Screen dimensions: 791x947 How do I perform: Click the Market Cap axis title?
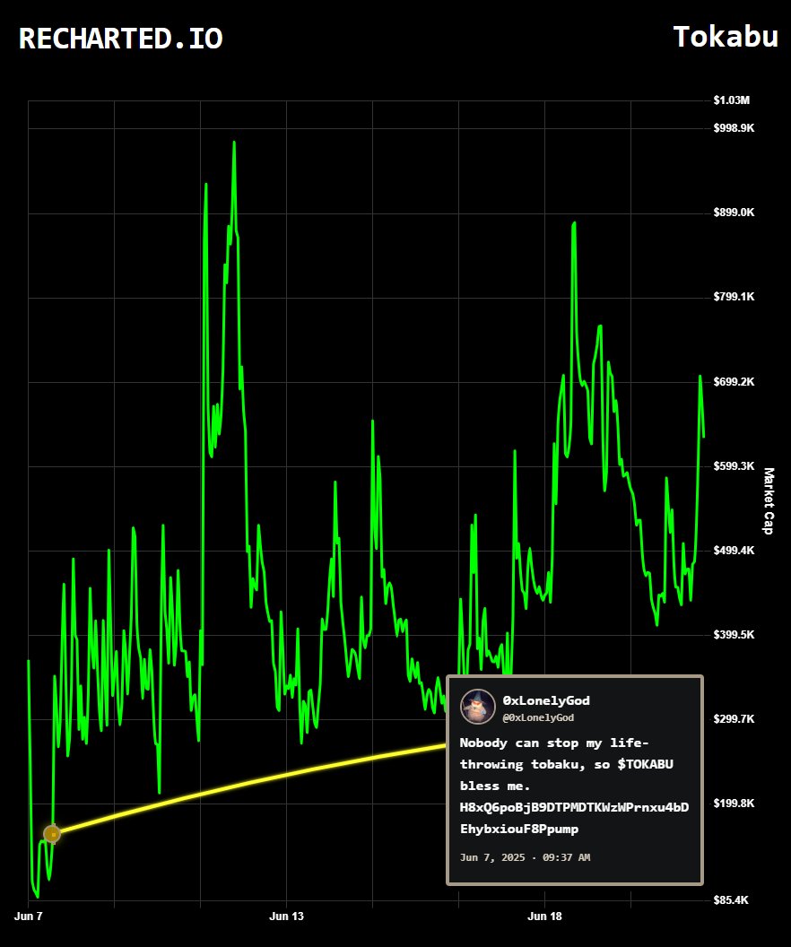point(768,500)
